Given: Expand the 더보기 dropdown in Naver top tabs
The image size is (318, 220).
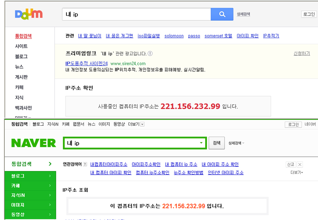Looking at the screenshot, I should [x=142, y=124].
